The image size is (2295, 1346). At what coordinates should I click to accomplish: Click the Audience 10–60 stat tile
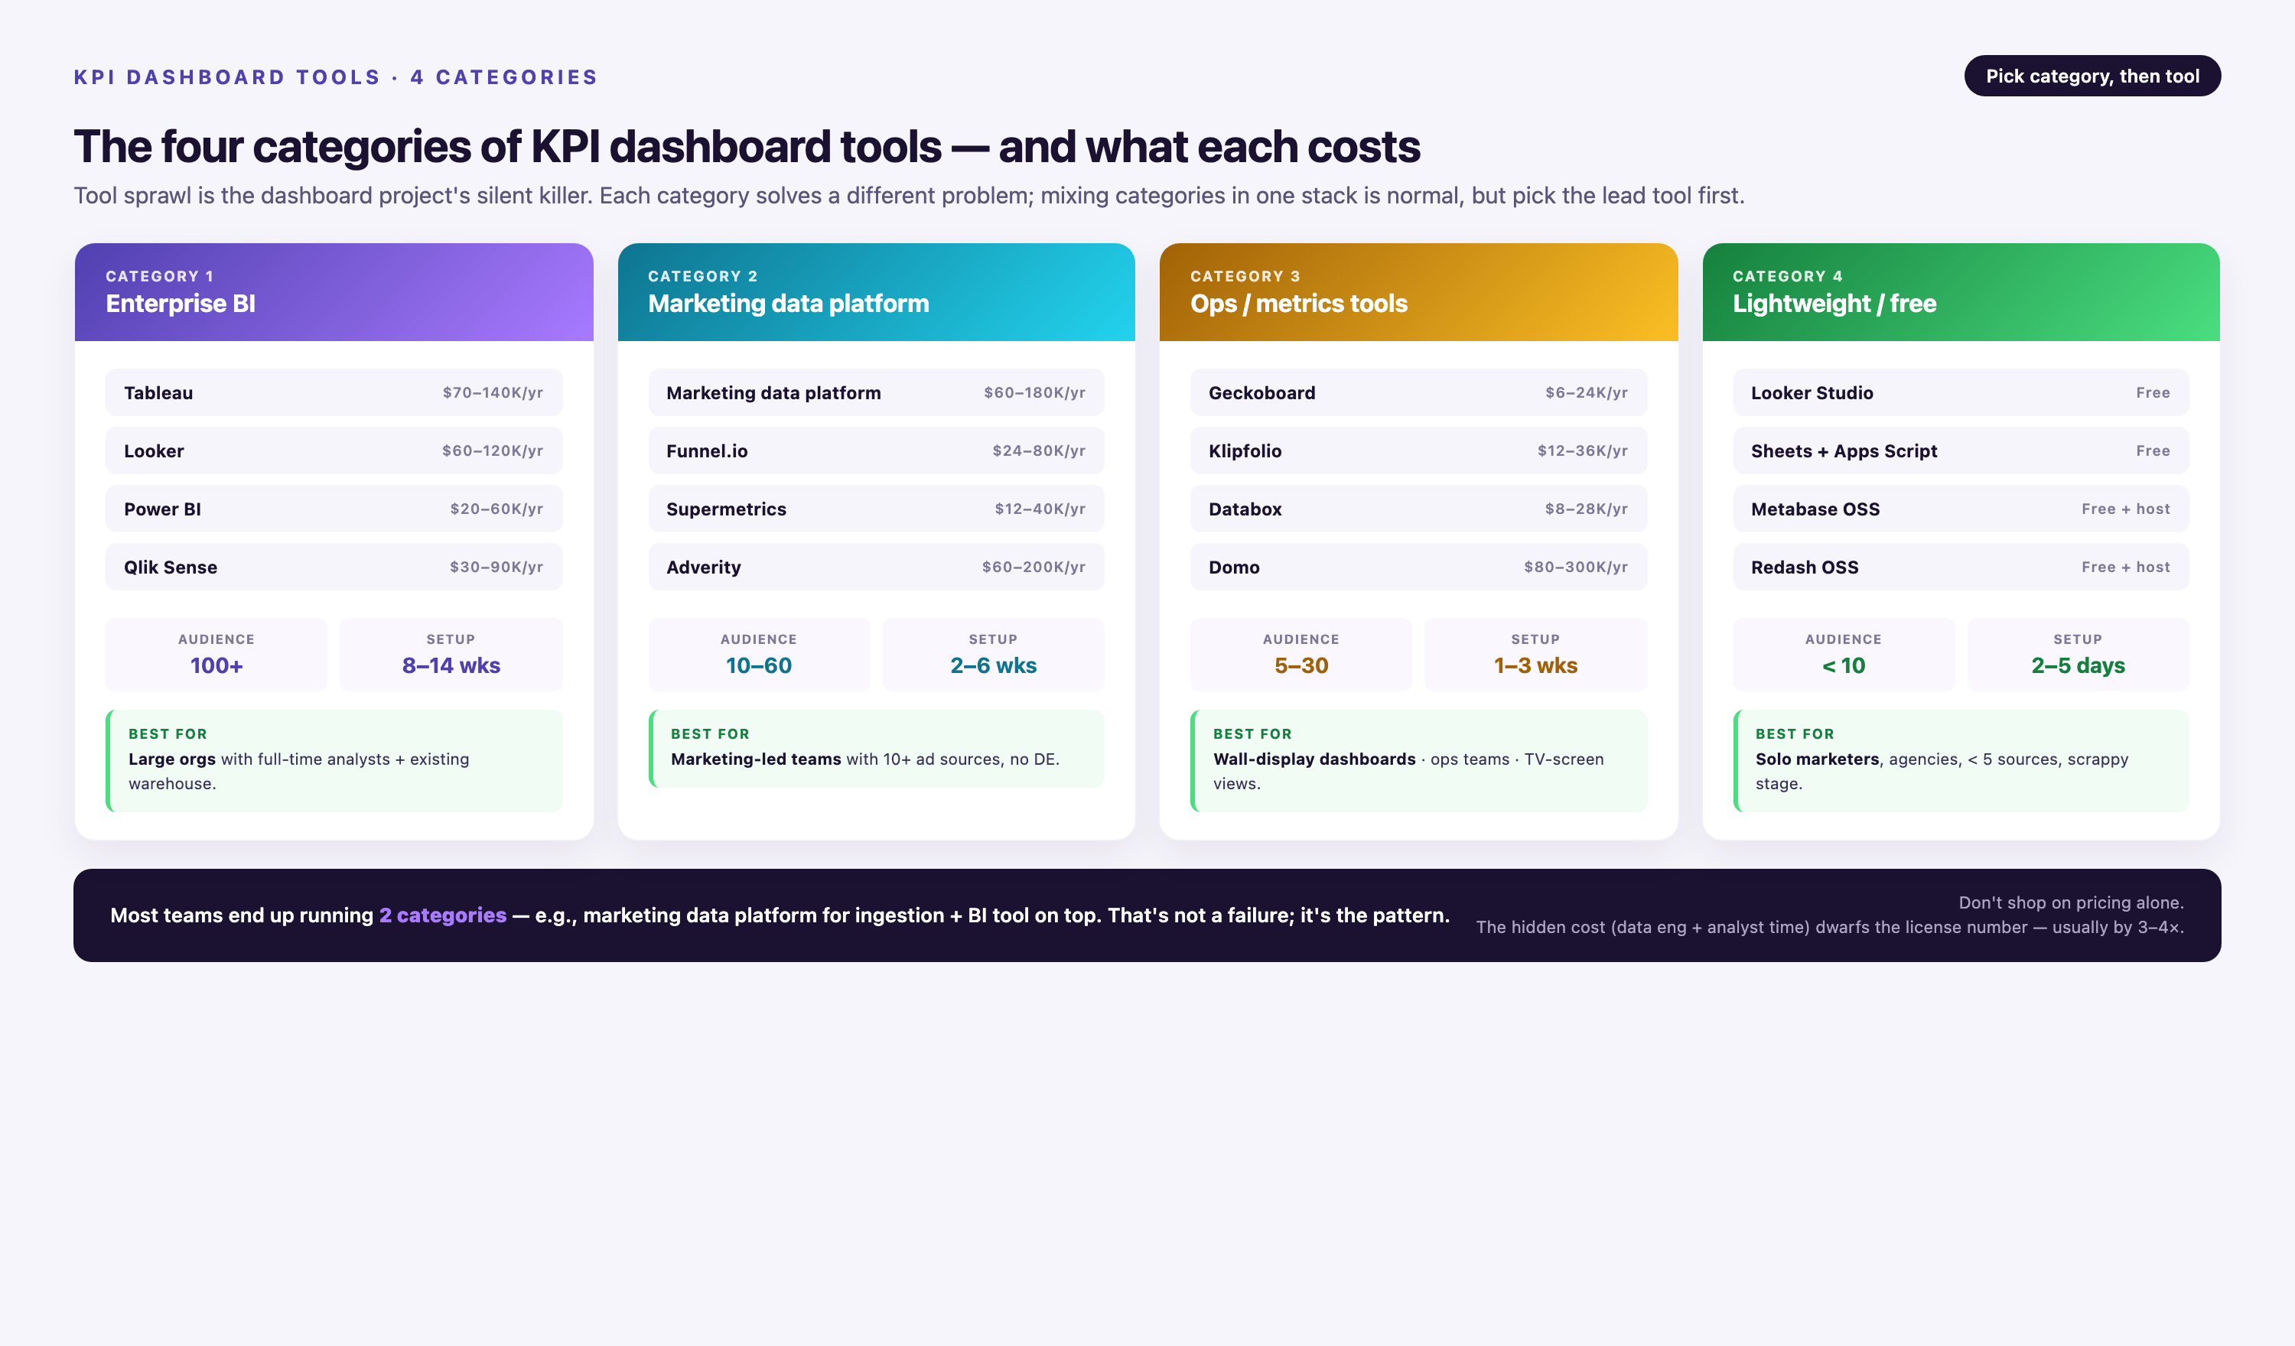(759, 654)
